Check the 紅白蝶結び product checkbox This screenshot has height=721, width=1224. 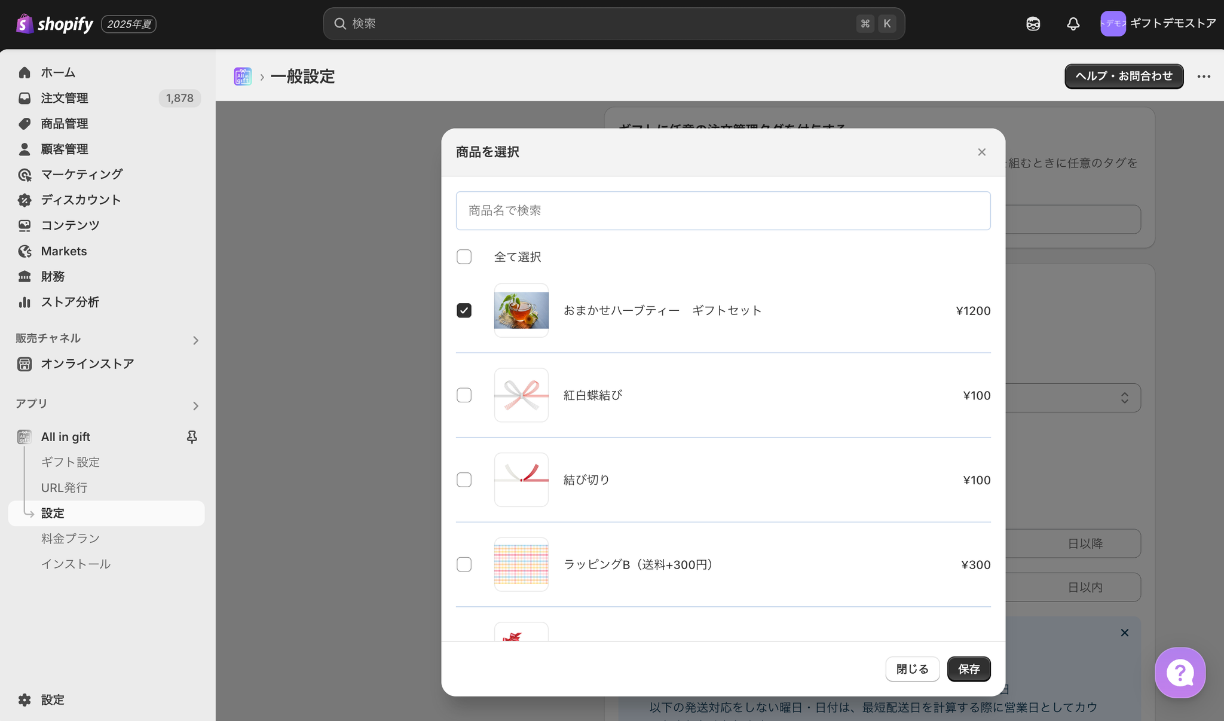tap(464, 395)
